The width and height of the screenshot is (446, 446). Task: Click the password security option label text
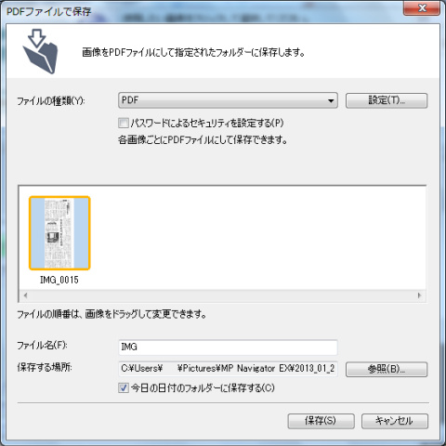(207, 123)
